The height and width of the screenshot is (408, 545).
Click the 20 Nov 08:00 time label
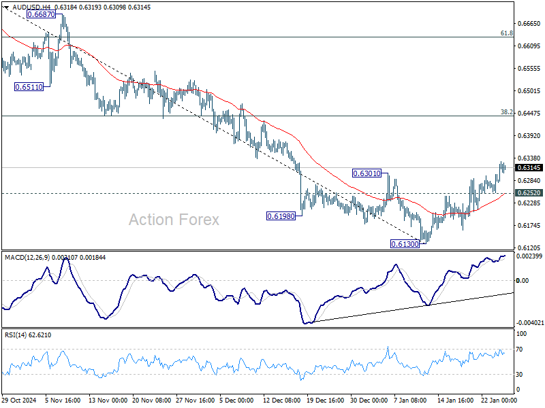coord(151,400)
